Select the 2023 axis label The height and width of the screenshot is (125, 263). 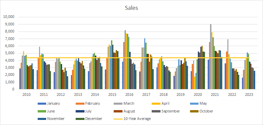[249, 95]
